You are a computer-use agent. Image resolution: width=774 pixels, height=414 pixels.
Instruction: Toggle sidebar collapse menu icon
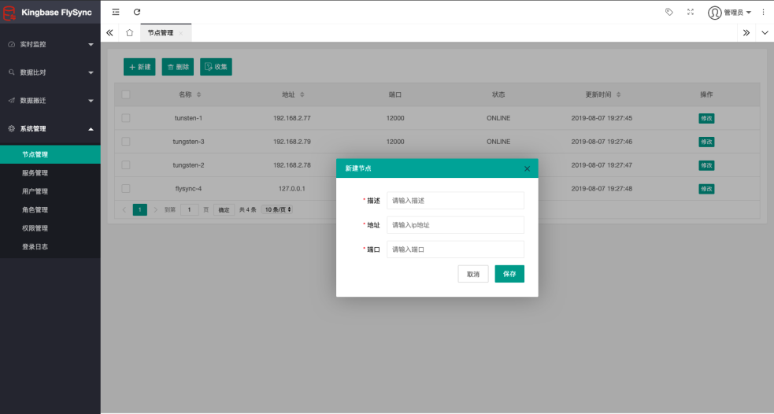[116, 13]
